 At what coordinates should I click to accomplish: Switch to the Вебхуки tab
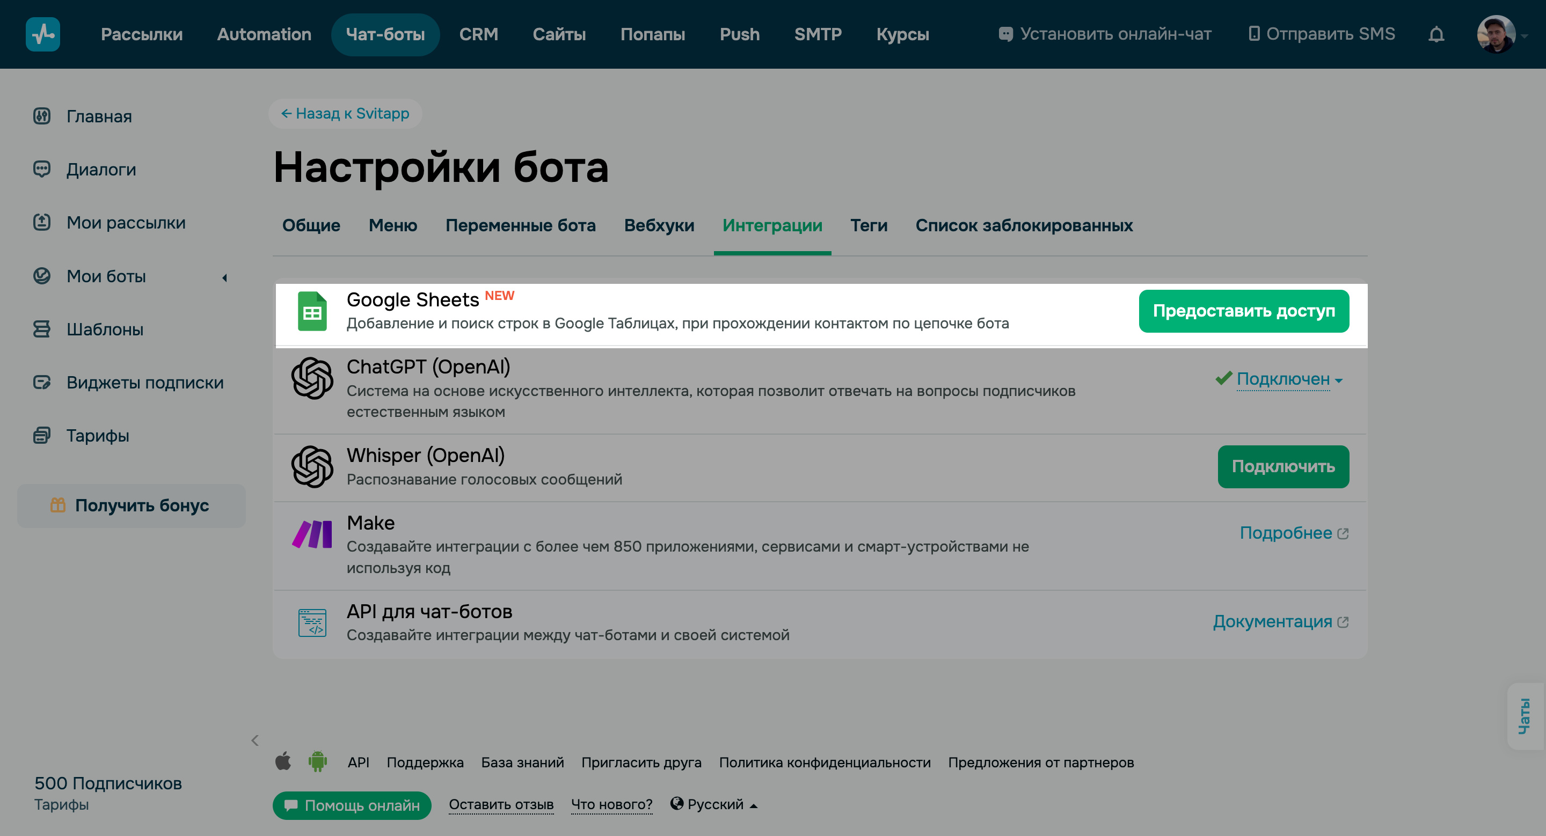click(x=658, y=225)
